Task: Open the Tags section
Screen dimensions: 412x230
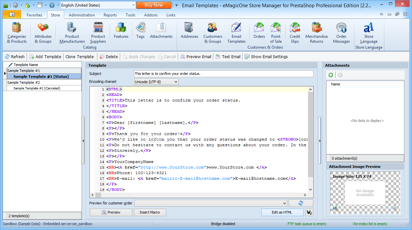Action: (x=141, y=30)
